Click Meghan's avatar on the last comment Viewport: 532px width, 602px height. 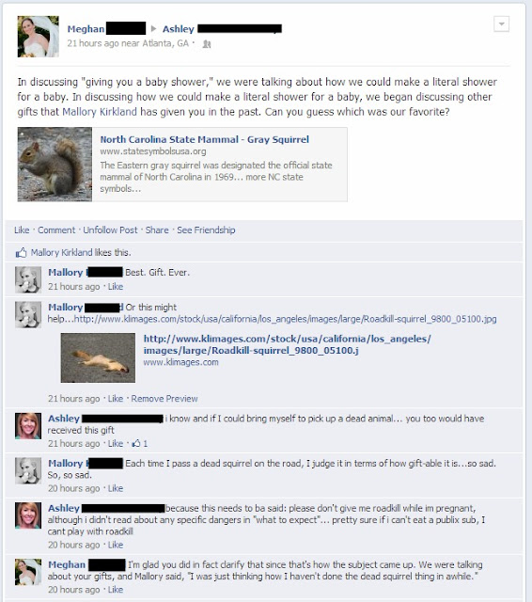(x=28, y=572)
